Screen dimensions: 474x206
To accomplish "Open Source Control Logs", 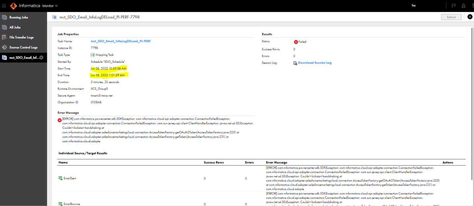I will (23, 47).
